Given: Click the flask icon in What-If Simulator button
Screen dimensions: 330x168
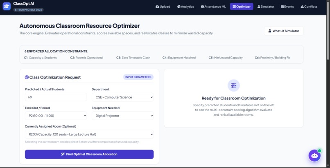Looking at the screenshot, I should click(269, 31).
